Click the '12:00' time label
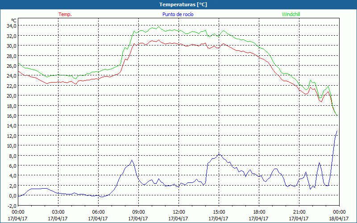Image resolution: width=357 pixels, height=223 pixels. 178,212
